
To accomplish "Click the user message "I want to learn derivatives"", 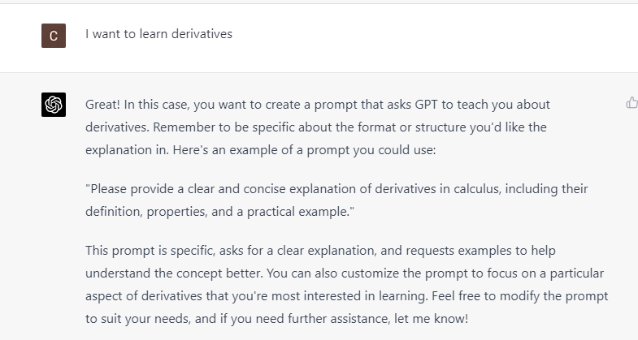I will 158,34.
